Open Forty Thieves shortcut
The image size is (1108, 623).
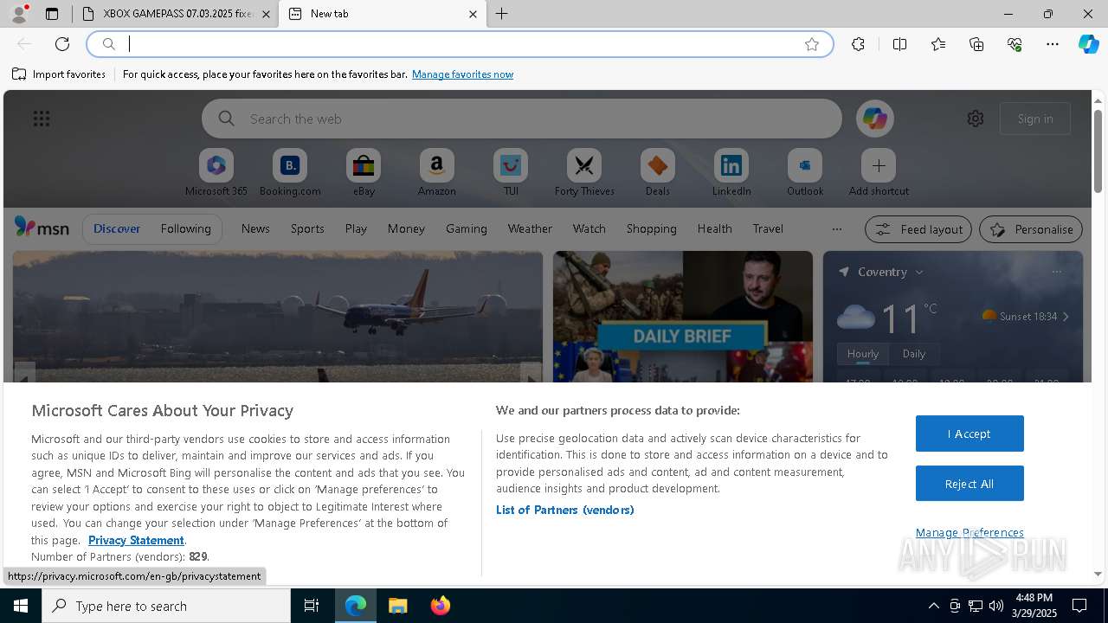pos(584,172)
